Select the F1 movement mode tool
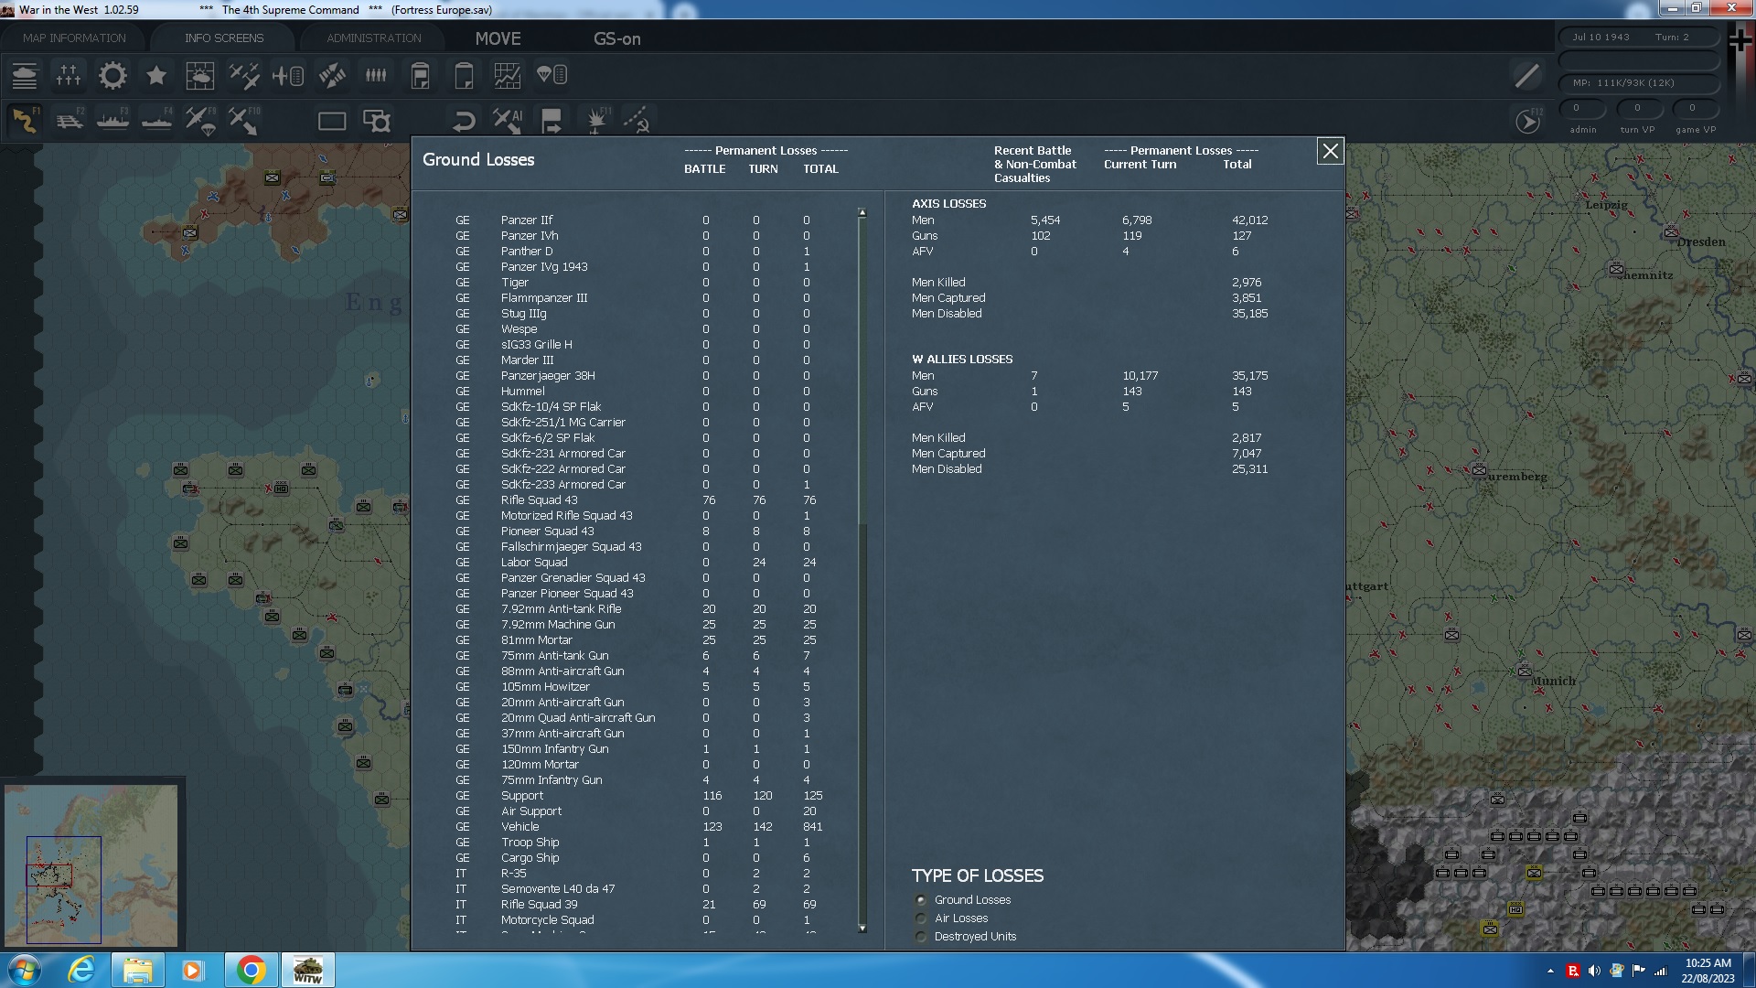 pos(26,120)
